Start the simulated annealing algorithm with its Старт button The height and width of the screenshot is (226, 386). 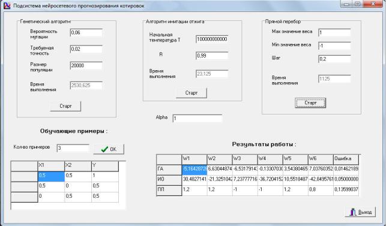(191, 93)
